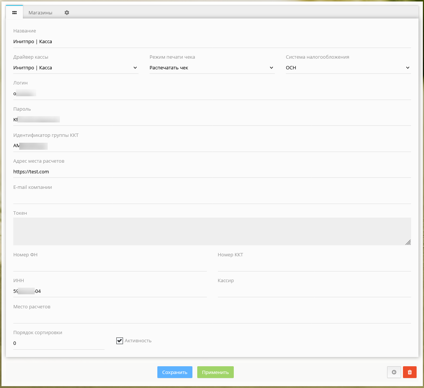Open the Режим печати чека dropdown
The height and width of the screenshot is (388, 424).
212,68
